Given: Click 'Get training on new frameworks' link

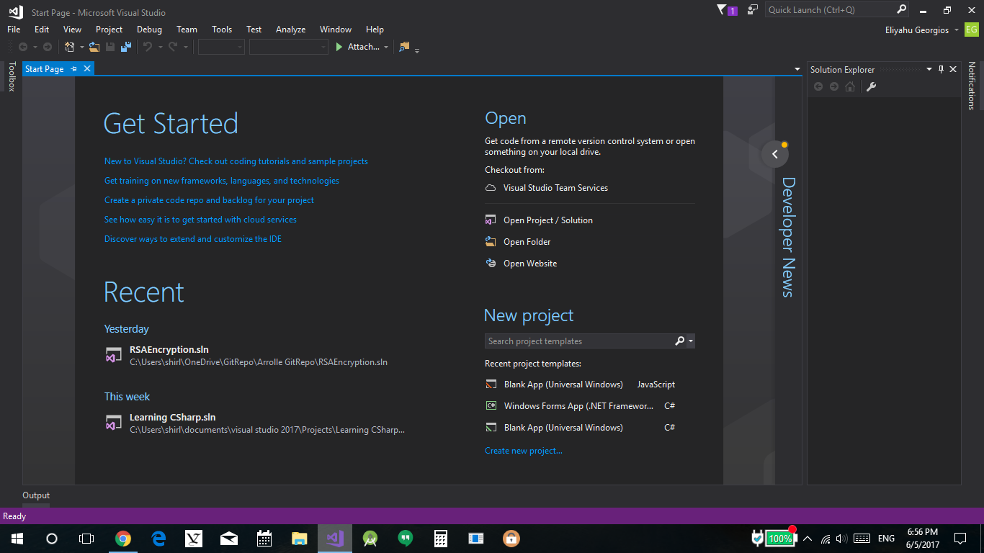Looking at the screenshot, I should click(x=222, y=181).
